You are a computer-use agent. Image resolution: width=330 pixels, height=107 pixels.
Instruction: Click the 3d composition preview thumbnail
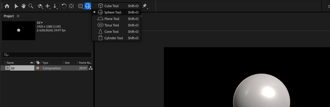click(x=19, y=30)
